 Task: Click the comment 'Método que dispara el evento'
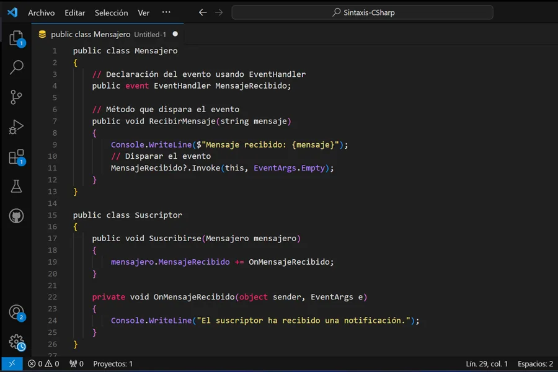pos(172,109)
